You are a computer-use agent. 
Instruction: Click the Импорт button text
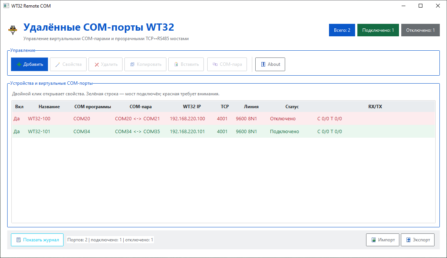[386, 240]
